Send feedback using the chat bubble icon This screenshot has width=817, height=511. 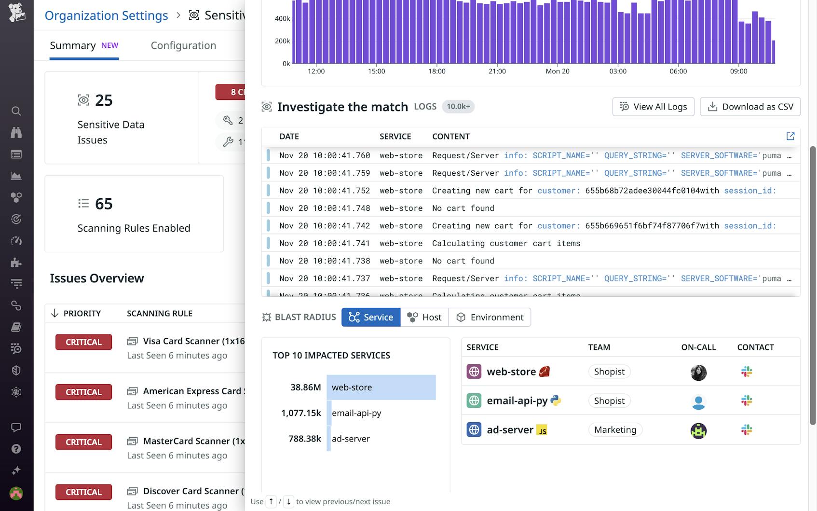point(16,427)
